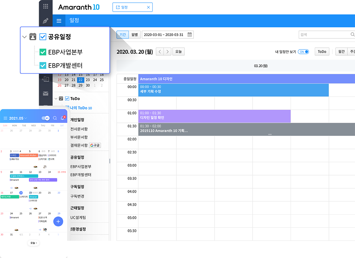Open the 디자인 일정 확인 event
This screenshot has width=355, height=258.
[x=214, y=116]
